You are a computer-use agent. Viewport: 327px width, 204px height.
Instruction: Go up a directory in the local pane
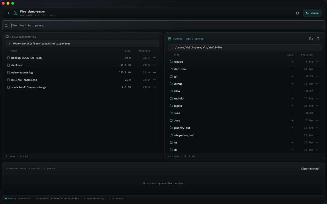(10, 44)
